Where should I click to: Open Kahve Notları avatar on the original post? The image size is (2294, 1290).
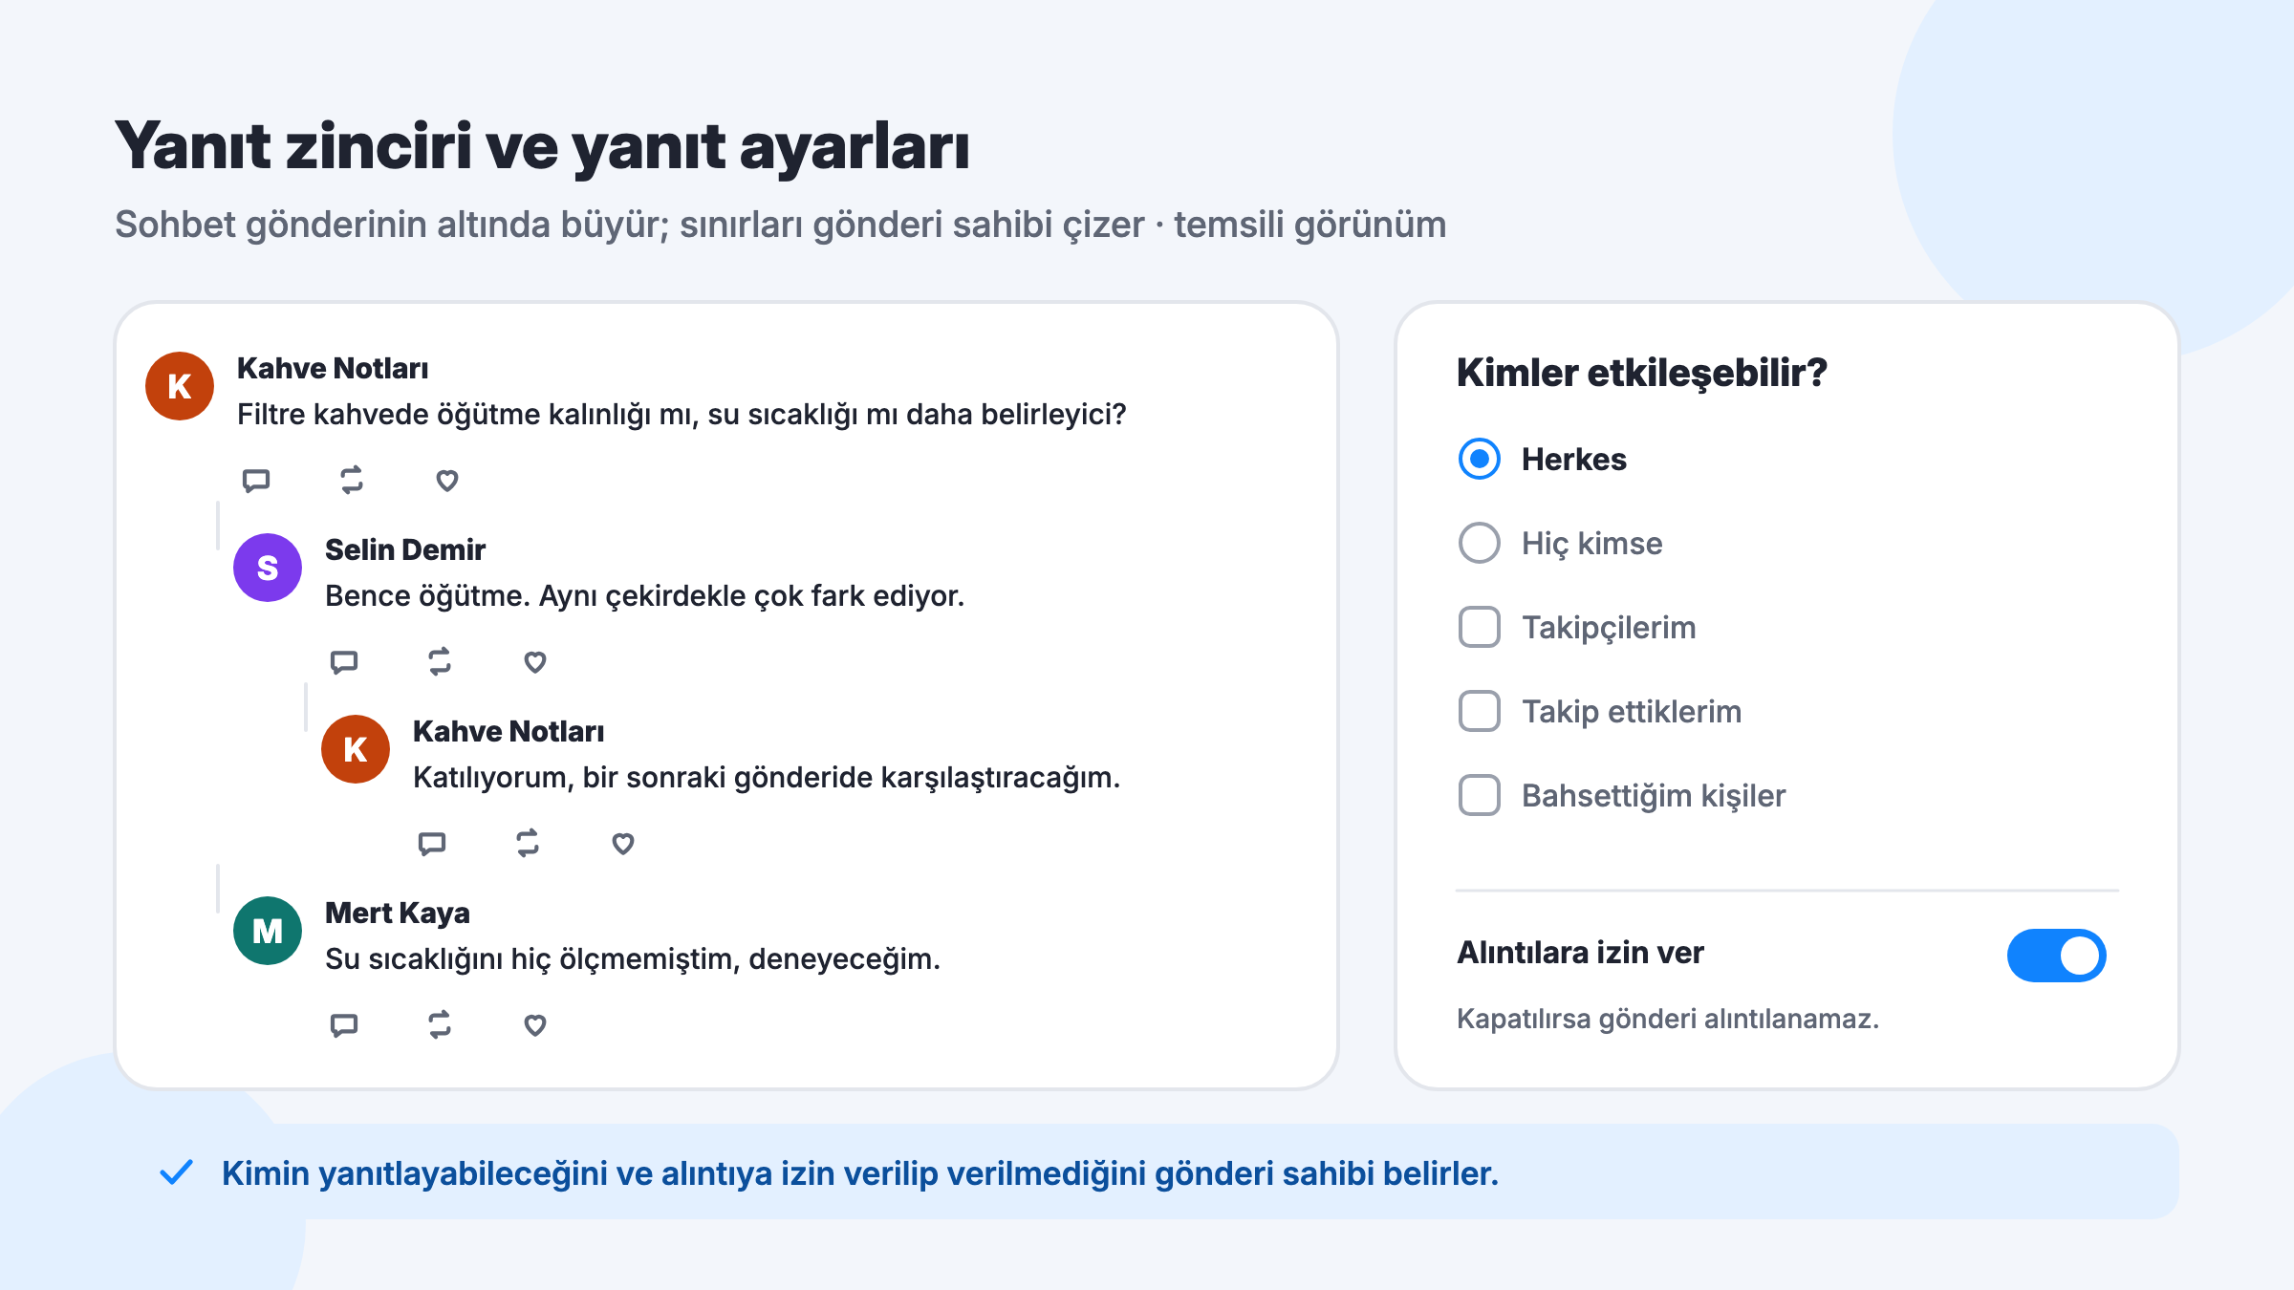point(180,386)
